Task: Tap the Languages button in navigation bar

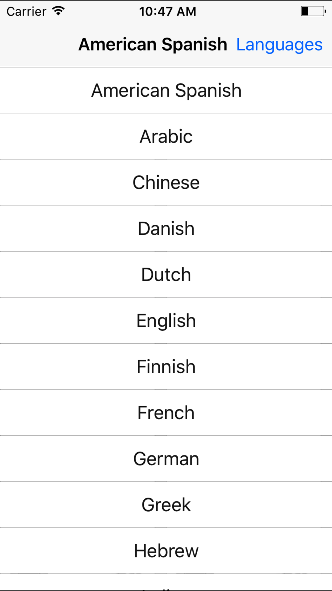Action: pyautogui.click(x=279, y=45)
